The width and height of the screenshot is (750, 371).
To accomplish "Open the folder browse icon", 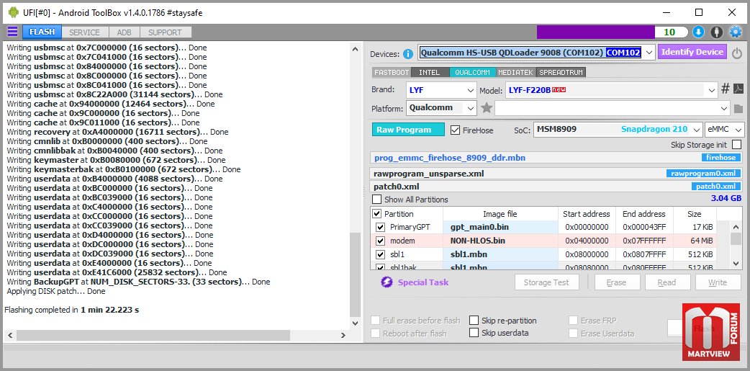I will [x=738, y=108].
